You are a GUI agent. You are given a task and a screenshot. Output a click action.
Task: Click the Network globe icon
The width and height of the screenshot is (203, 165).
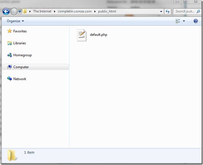pos(10,79)
